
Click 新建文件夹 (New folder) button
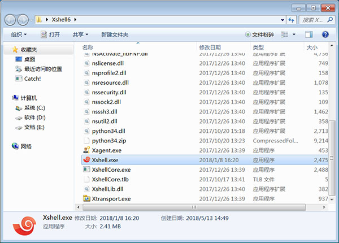[x=115, y=34]
